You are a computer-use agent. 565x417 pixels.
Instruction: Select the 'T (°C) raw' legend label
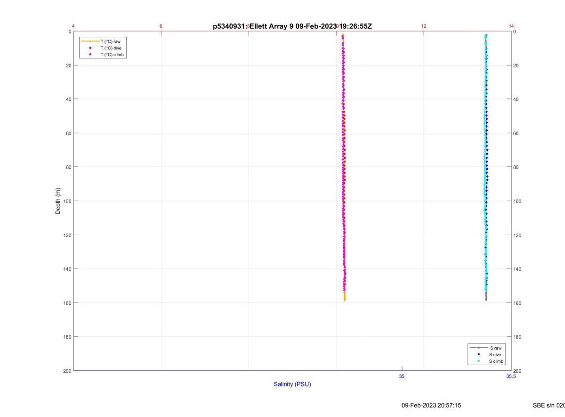pos(110,41)
